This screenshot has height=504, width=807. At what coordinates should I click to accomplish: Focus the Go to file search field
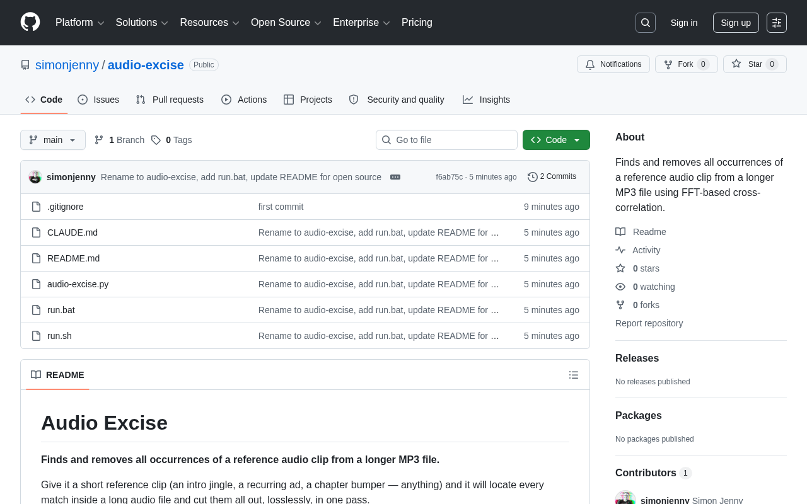click(446, 140)
